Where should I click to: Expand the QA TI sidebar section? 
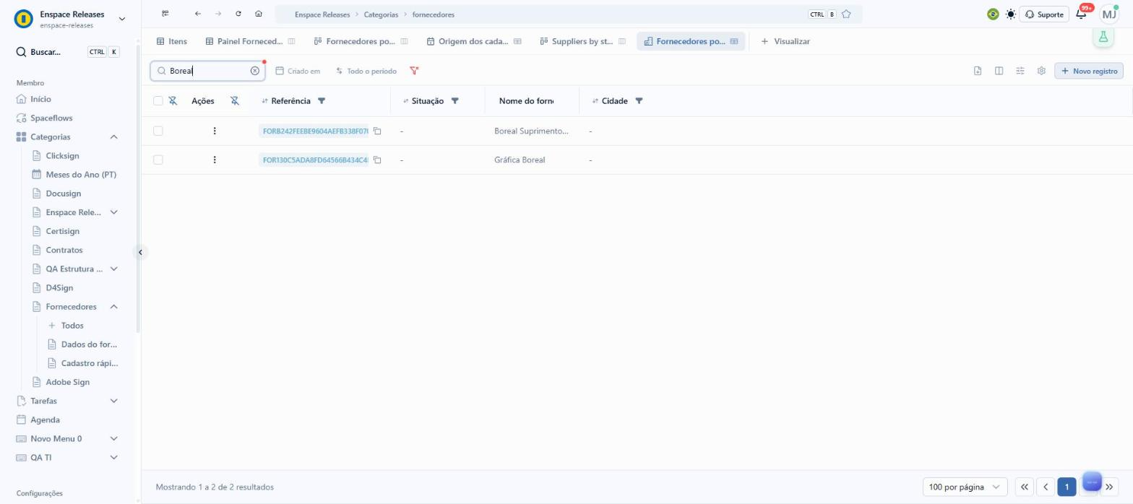(113, 457)
